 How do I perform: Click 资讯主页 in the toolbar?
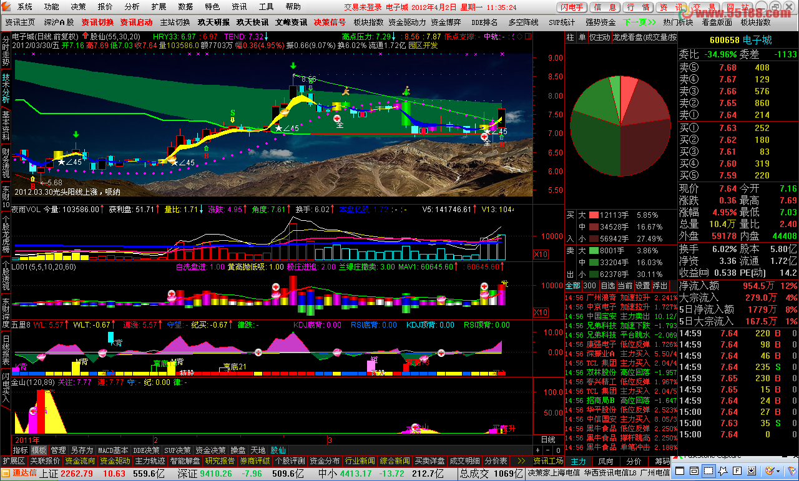click(20, 22)
